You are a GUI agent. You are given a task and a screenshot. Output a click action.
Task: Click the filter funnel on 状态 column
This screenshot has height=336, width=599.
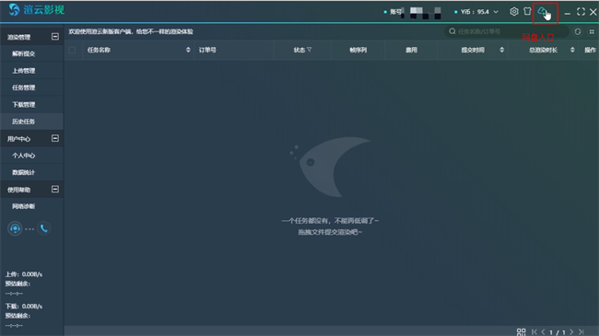click(x=309, y=50)
